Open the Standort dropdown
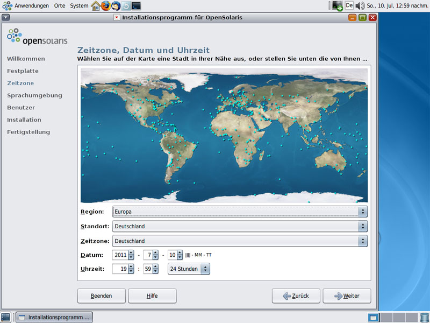This screenshot has width=430, height=323. tap(240, 226)
